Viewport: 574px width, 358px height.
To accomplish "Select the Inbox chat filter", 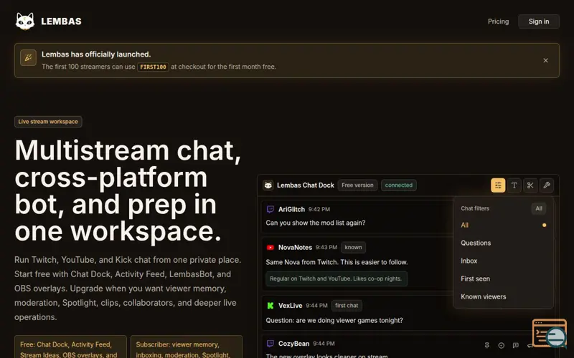I will pyautogui.click(x=504, y=261).
